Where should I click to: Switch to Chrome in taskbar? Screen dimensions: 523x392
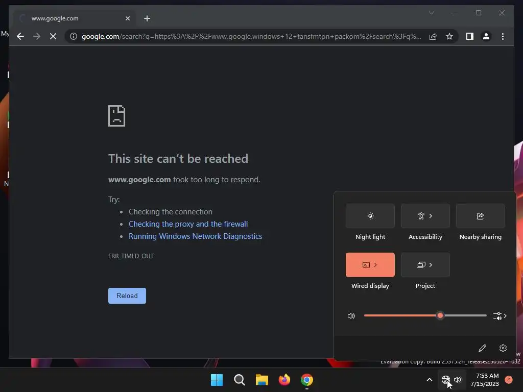(307, 380)
